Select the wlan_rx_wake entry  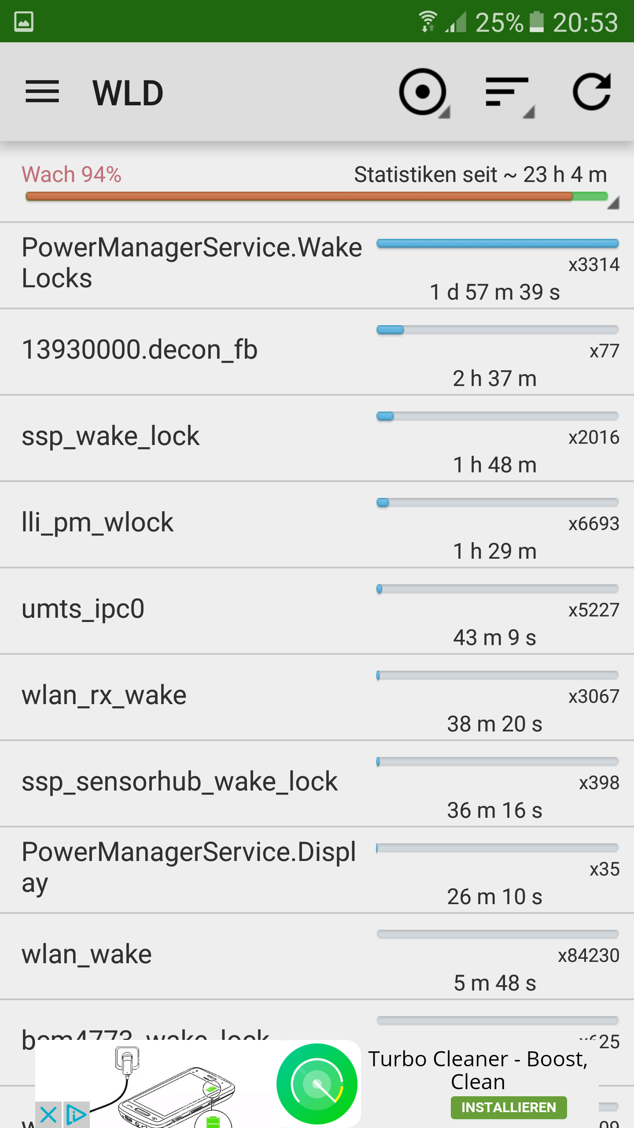317,696
